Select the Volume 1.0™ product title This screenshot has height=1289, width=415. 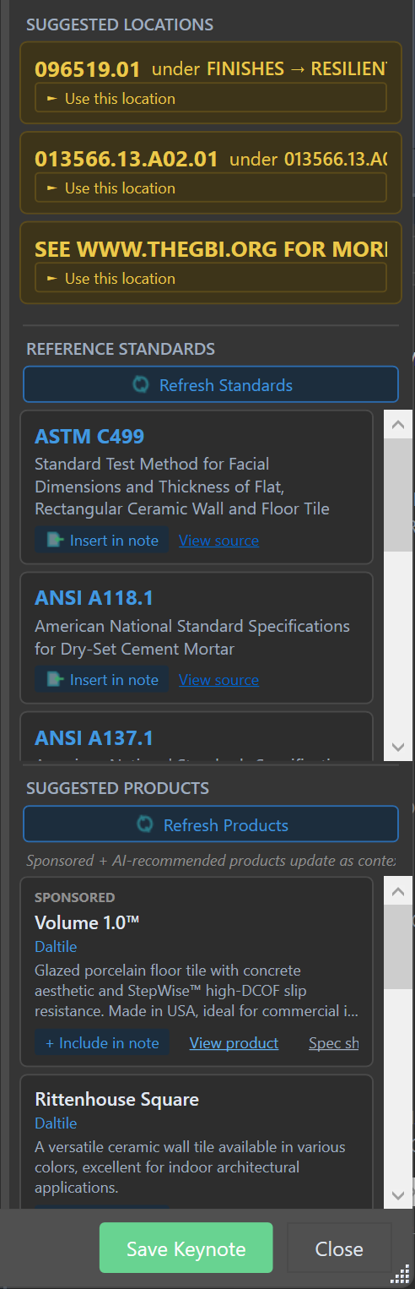pyautogui.click(x=87, y=922)
